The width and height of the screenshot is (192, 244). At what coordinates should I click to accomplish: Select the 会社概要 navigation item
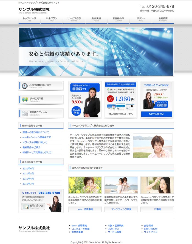[163, 19]
